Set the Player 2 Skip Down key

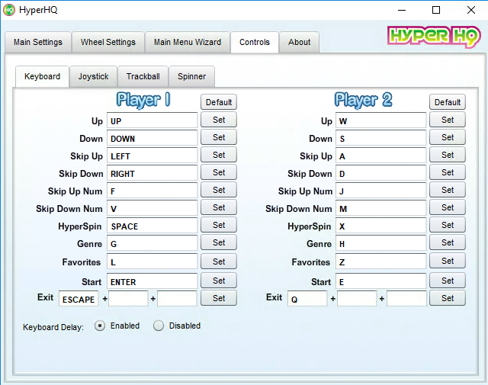(x=448, y=172)
